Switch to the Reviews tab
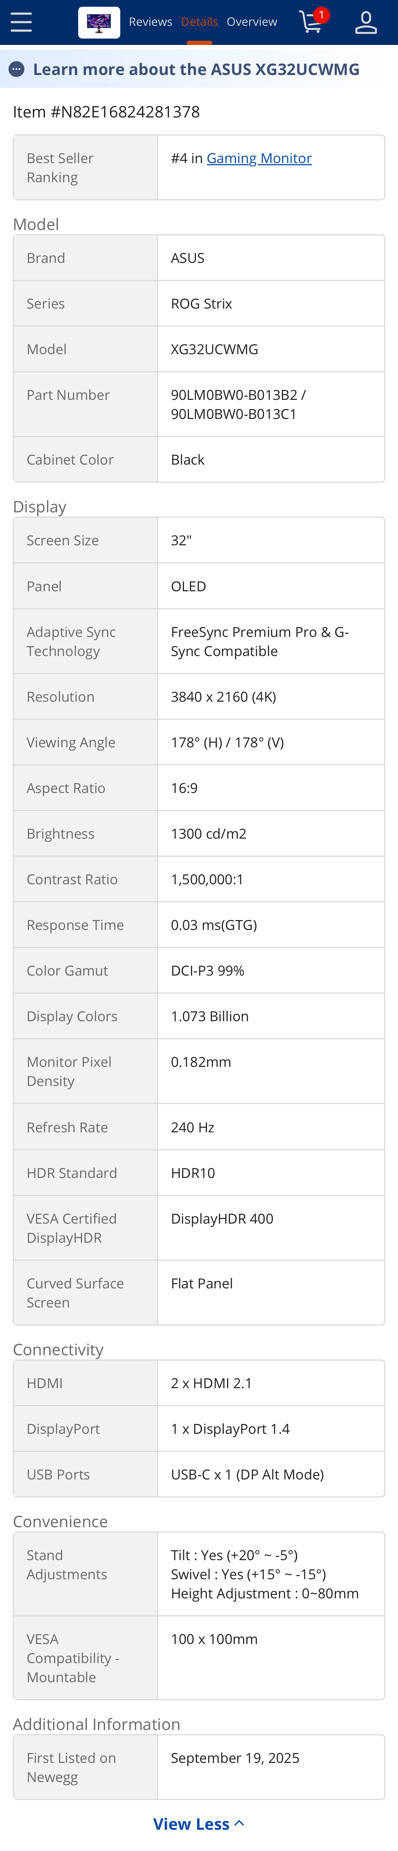This screenshot has height=1851, width=398. (150, 22)
